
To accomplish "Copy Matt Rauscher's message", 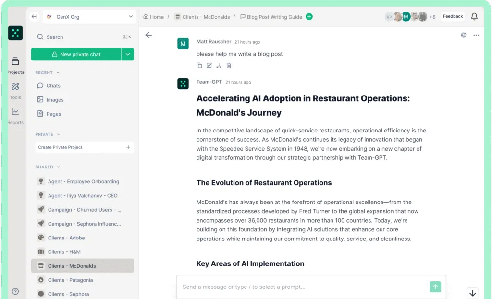I will [x=199, y=65].
